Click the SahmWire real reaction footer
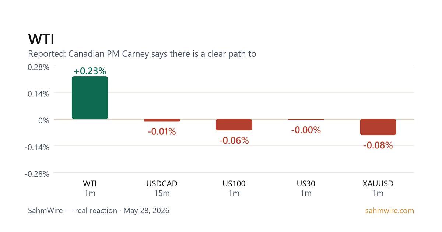The image size is (442, 232). pos(99,211)
